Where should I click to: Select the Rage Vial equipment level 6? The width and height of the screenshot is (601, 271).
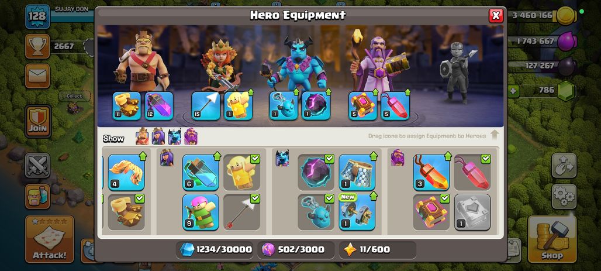coord(201,172)
